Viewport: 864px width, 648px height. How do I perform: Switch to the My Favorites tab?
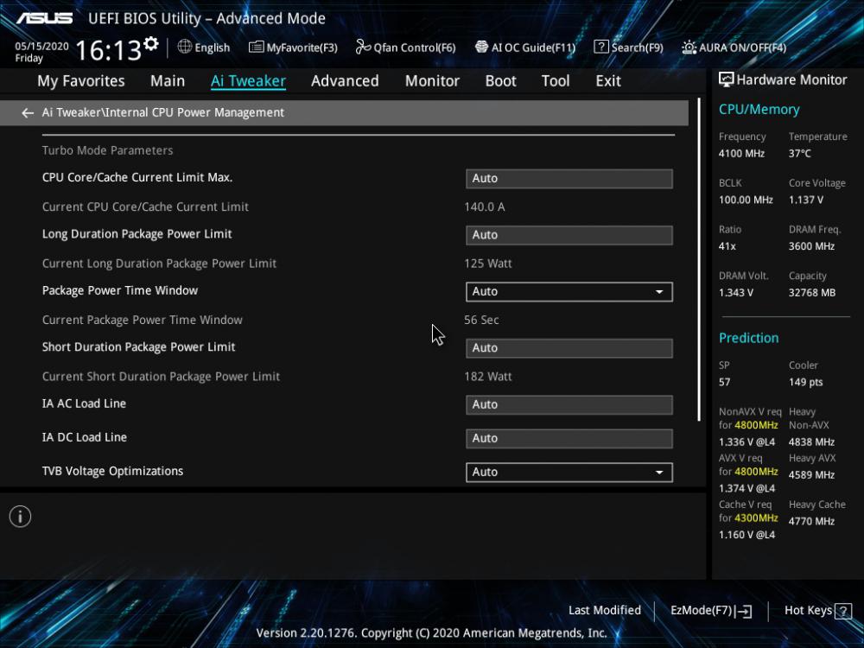(x=81, y=81)
